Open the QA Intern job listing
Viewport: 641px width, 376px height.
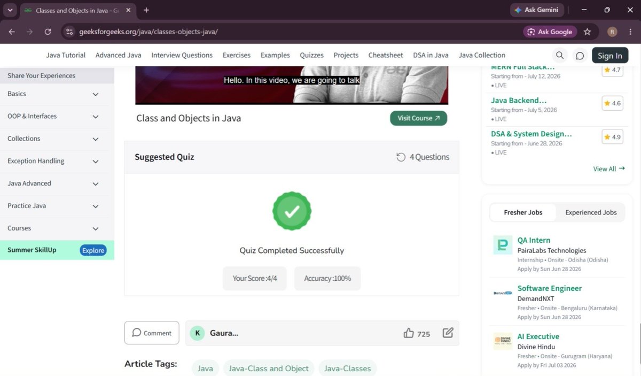click(x=534, y=241)
